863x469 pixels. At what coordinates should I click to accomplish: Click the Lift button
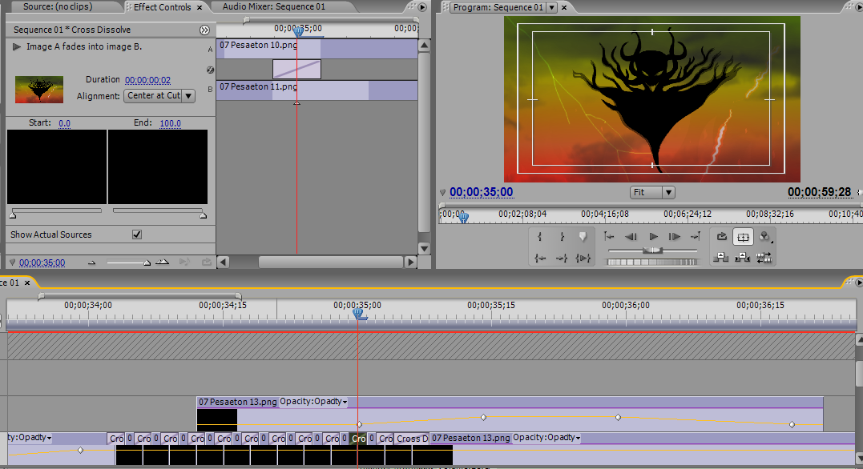[721, 257]
